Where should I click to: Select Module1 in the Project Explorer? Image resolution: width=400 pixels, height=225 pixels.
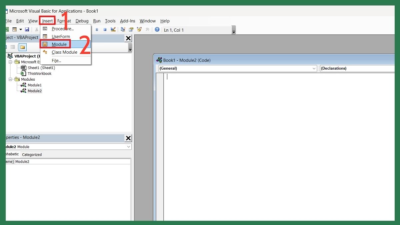coord(35,85)
